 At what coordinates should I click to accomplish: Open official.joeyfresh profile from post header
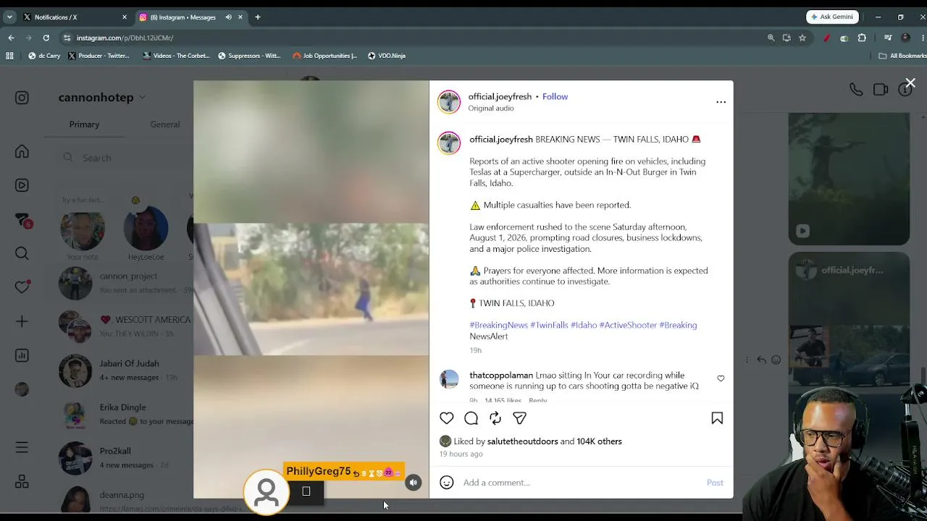tap(500, 96)
